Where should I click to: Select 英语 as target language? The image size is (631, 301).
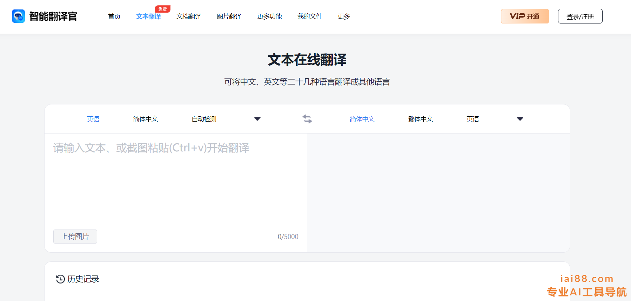pos(472,119)
